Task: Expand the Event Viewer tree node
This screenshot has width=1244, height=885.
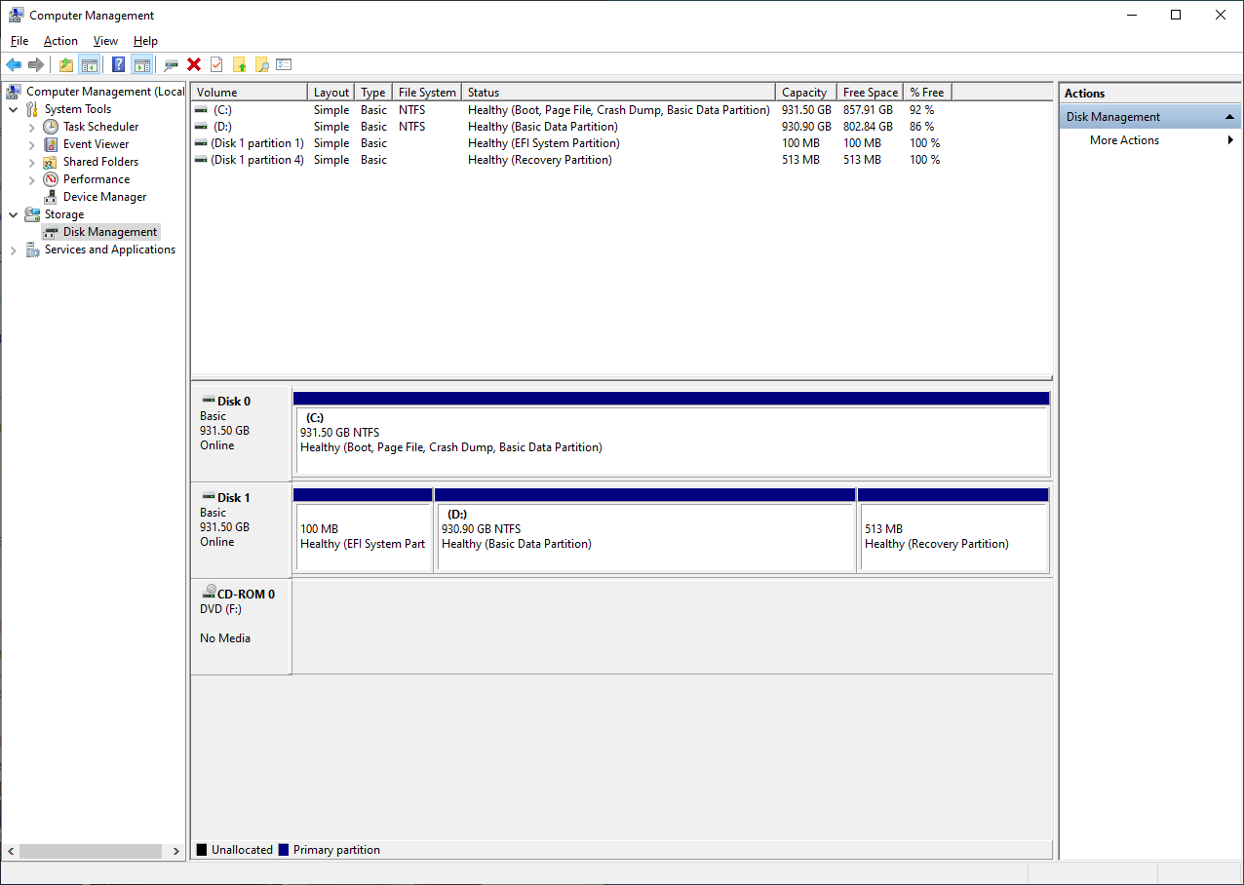Action: (31, 143)
